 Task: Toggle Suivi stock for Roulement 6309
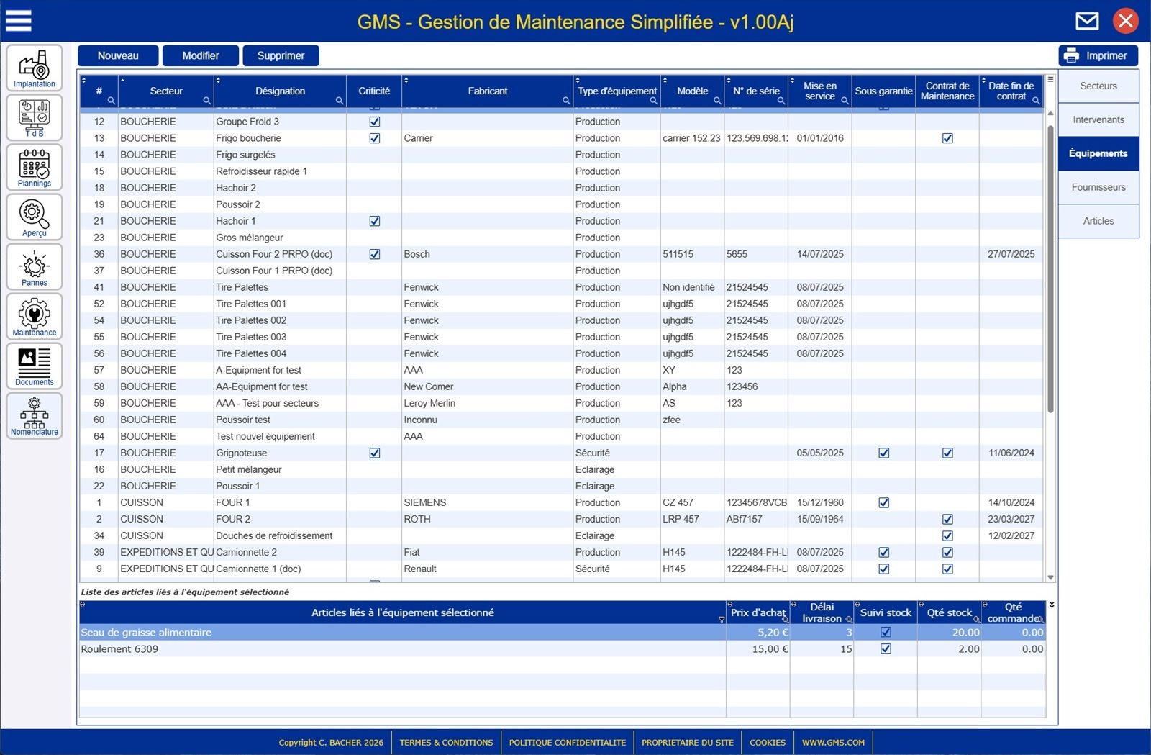click(x=886, y=649)
